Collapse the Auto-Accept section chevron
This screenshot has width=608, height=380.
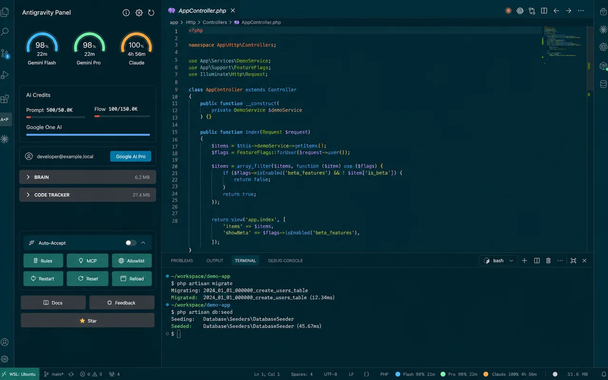[x=143, y=243]
